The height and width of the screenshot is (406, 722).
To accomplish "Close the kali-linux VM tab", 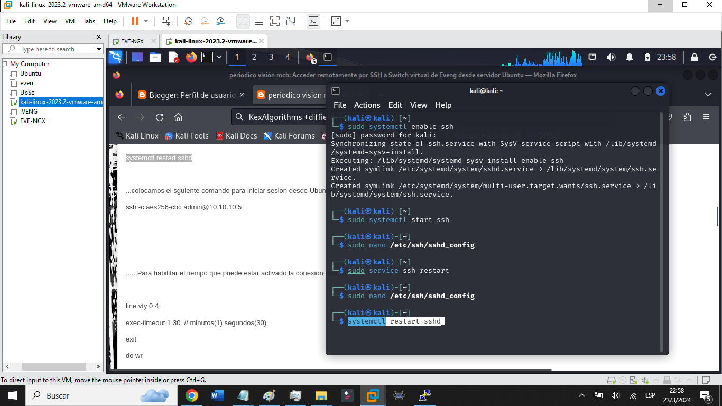I will click(x=261, y=41).
